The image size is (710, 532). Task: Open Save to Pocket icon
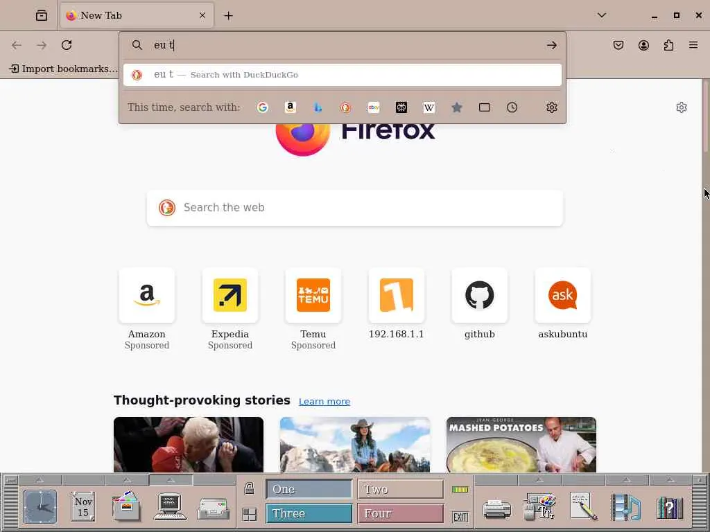click(x=618, y=45)
